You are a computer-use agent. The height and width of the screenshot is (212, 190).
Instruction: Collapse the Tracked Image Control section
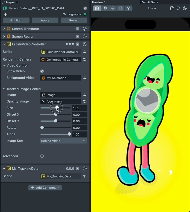pyautogui.click(x=4, y=89)
